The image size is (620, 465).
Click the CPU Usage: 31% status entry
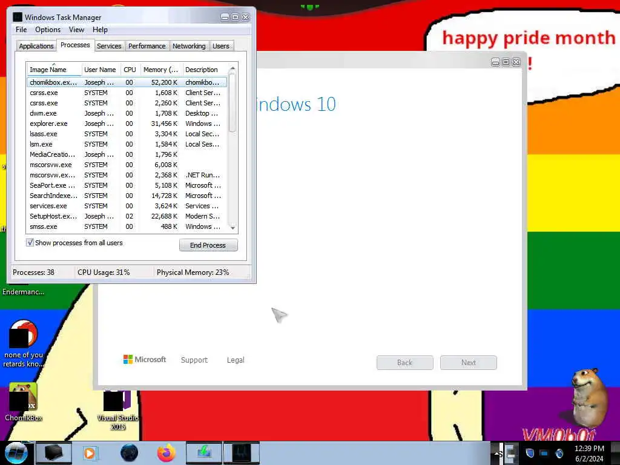[104, 272]
